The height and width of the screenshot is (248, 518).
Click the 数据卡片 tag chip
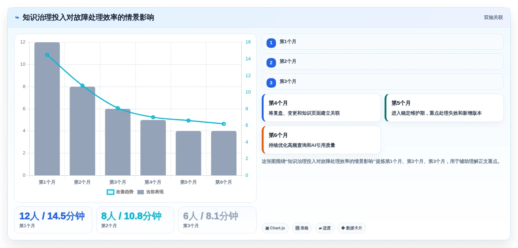(x=352, y=228)
